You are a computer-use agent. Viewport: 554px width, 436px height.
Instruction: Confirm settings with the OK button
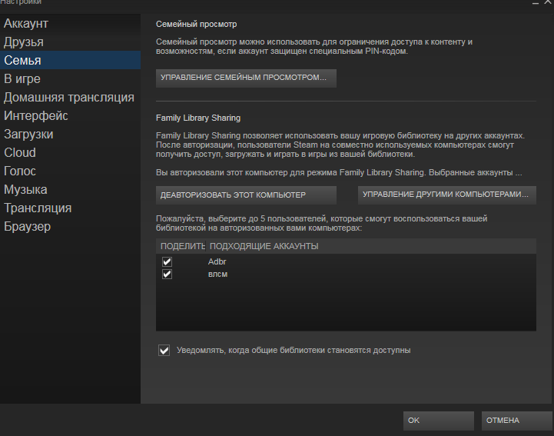pos(438,421)
